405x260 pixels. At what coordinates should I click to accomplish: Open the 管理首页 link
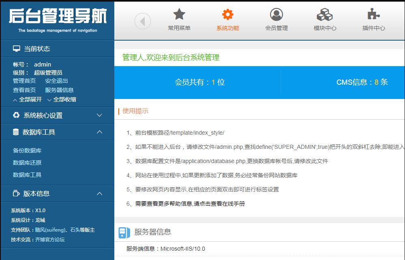(x=24, y=81)
